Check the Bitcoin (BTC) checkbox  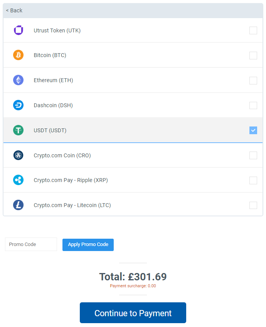pos(253,56)
